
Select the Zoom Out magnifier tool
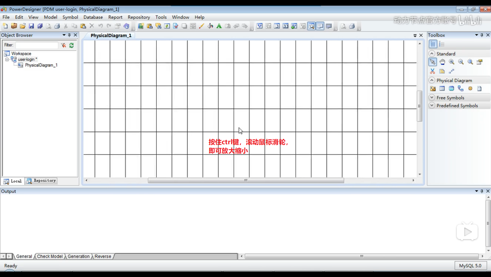click(x=461, y=62)
